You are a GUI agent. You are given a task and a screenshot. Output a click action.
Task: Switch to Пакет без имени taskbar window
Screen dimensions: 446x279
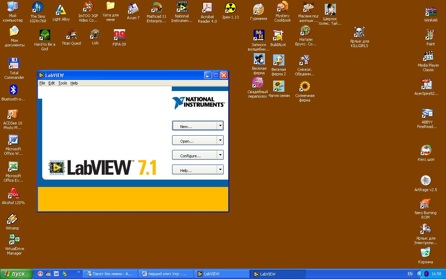(x=110, y=274)
